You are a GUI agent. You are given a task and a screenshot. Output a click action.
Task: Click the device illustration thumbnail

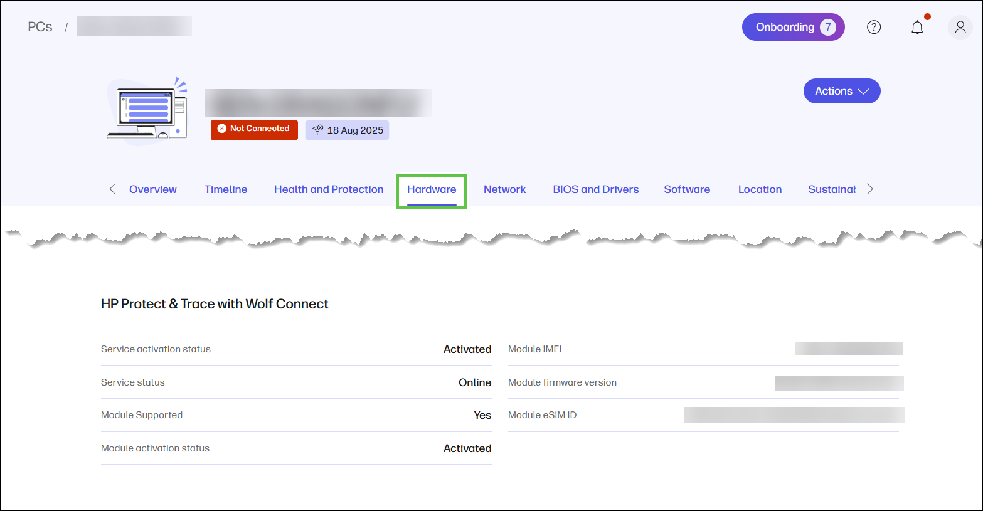click(x=146, y=110)
